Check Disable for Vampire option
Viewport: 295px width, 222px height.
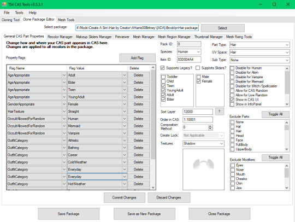(232, 77)
